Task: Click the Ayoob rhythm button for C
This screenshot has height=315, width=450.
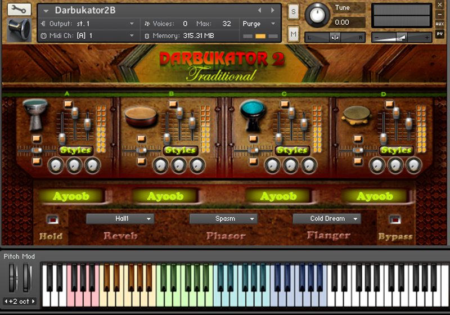Action: click(x=278, y=196)
